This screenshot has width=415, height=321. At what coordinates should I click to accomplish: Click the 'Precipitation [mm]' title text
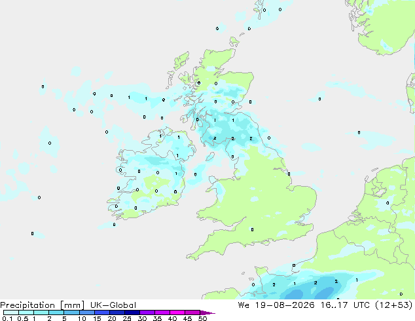(x=43, y=305)
